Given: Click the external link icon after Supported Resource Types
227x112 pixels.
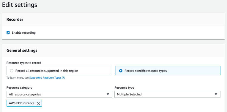Looking at the screenshot, I should pyautogui.click(x=63, y=78).
